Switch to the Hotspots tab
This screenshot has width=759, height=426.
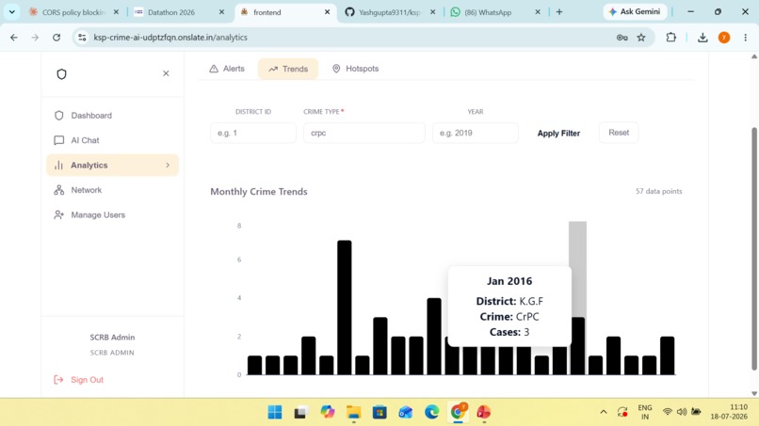(x=355, y=69)
